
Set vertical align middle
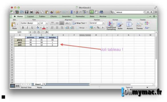click(57, 23)
